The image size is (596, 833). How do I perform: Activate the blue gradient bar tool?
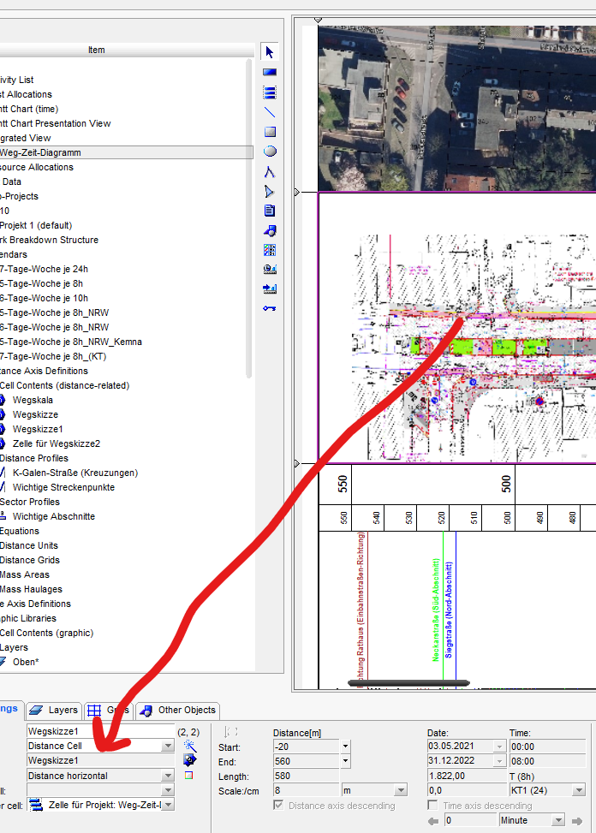pos(270,73)
